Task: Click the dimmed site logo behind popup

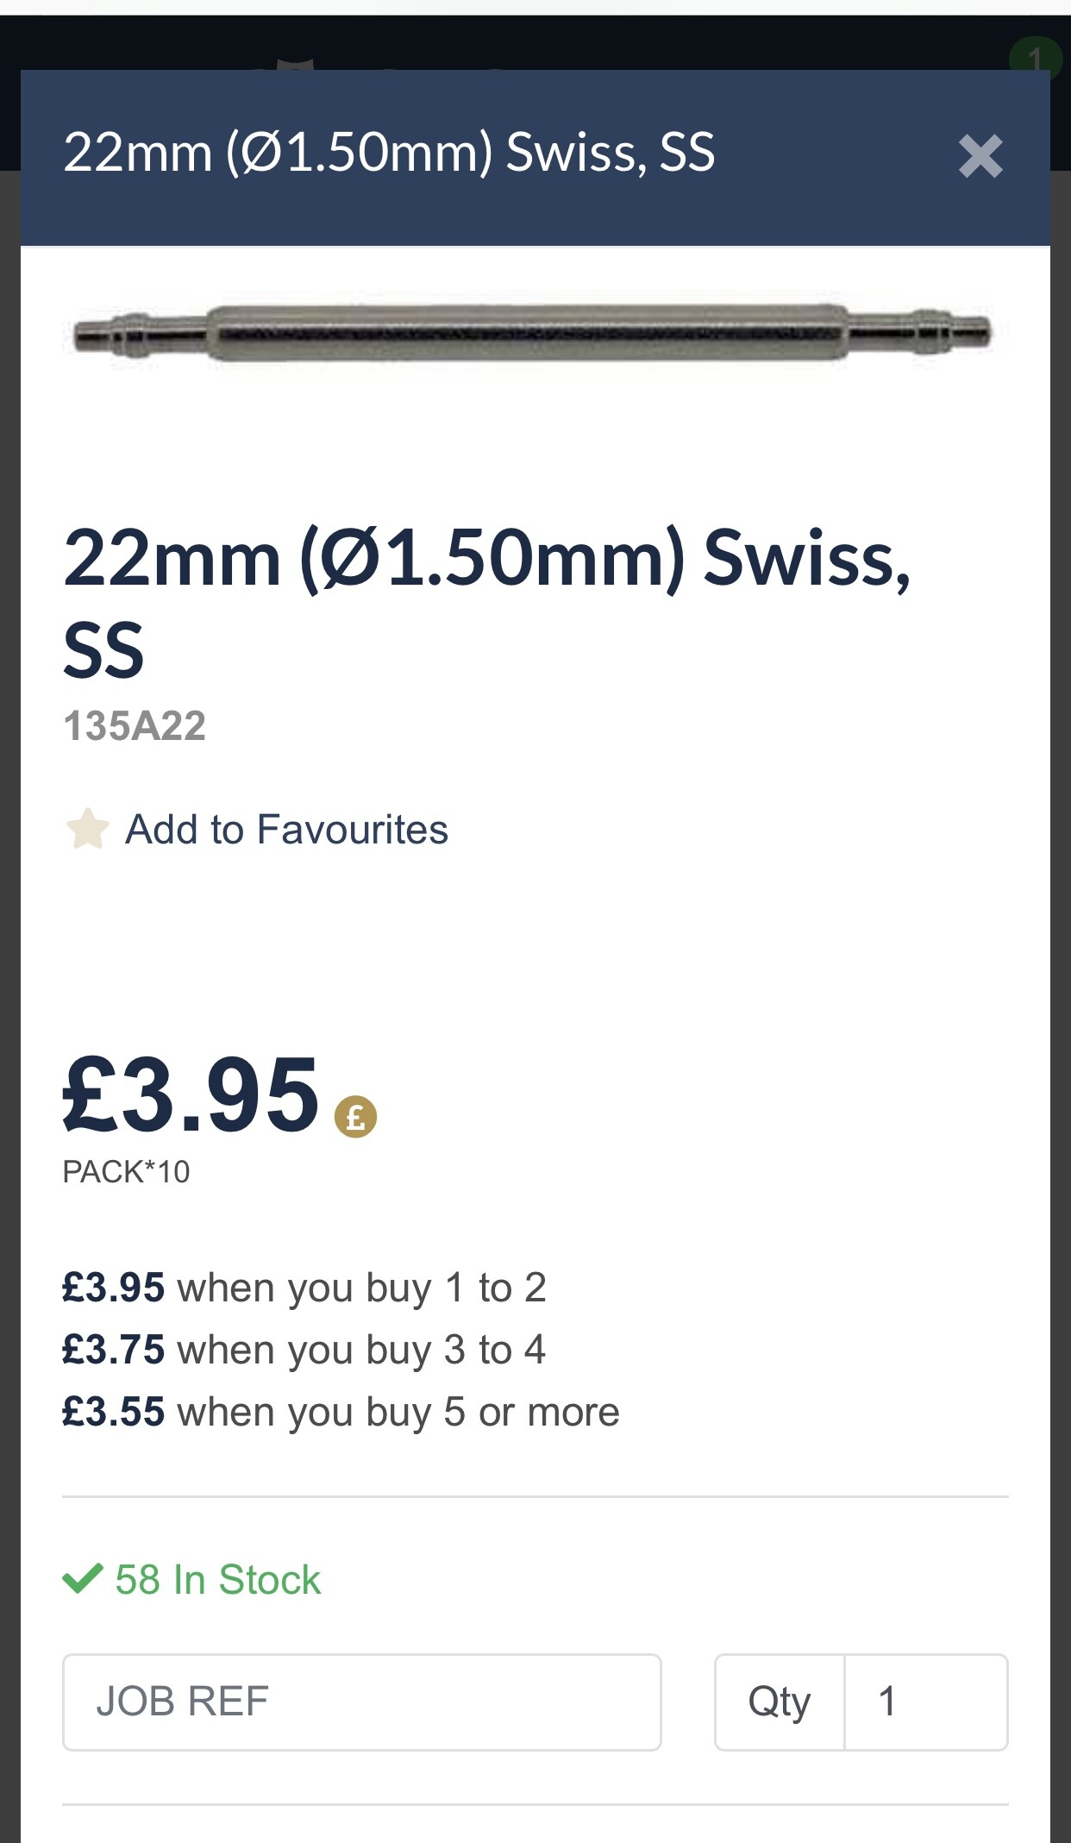Action: click(293, 62)
